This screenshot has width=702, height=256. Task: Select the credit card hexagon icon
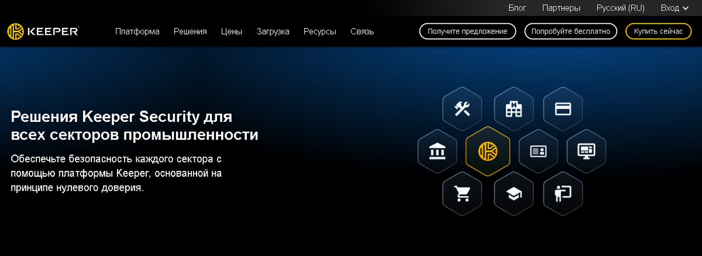click(x=563, y=109)
